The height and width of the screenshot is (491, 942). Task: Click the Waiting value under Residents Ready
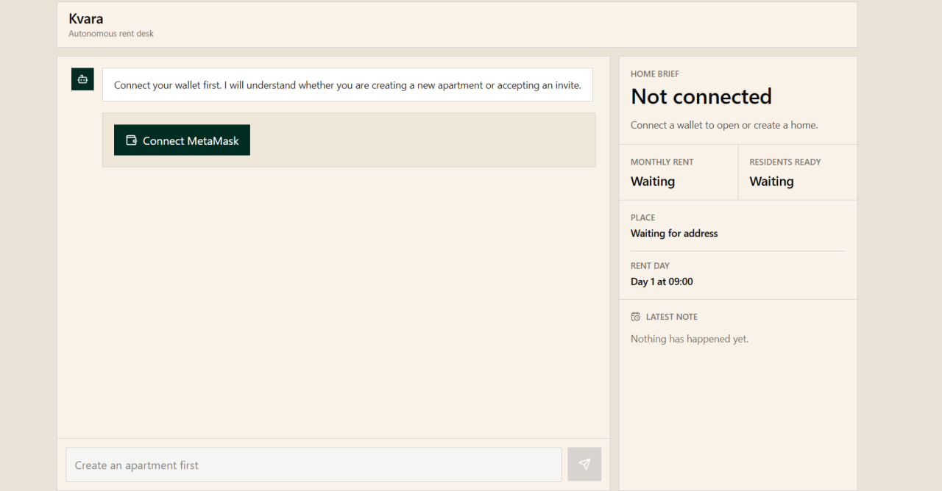pos(771,182)
